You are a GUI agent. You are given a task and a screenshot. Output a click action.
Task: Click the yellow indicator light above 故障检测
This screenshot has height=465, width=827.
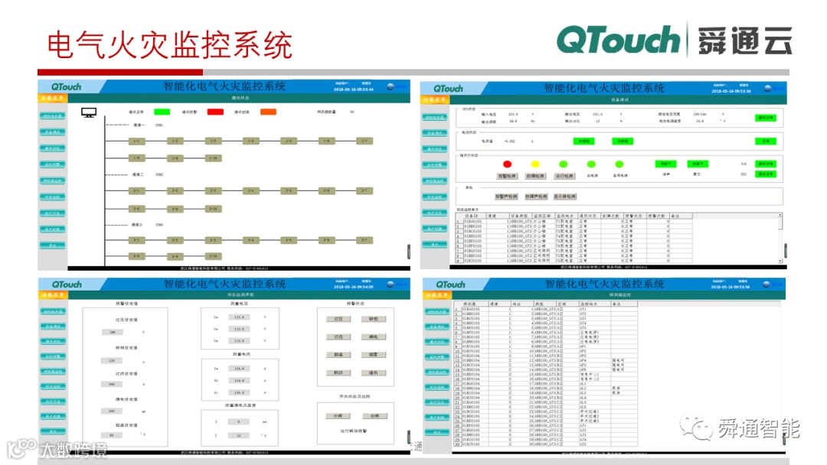click(535, 164)
